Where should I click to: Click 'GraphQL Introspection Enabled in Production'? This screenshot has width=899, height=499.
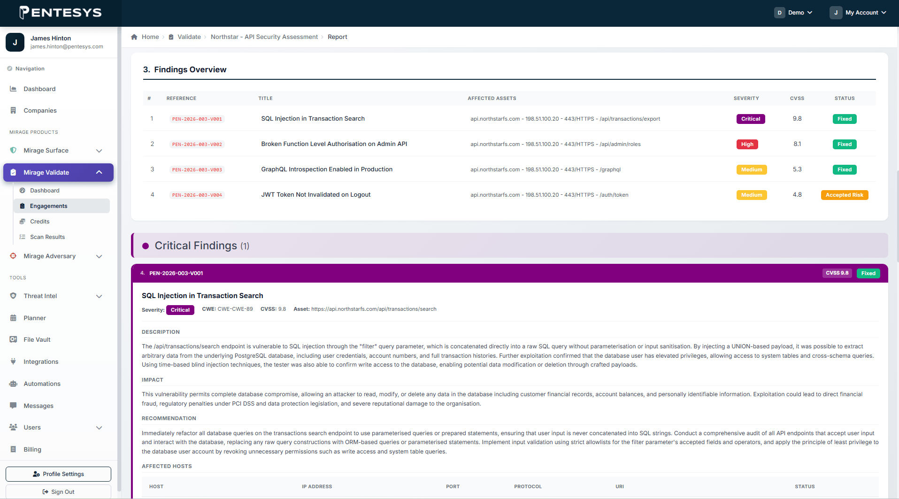coord(327,169)
